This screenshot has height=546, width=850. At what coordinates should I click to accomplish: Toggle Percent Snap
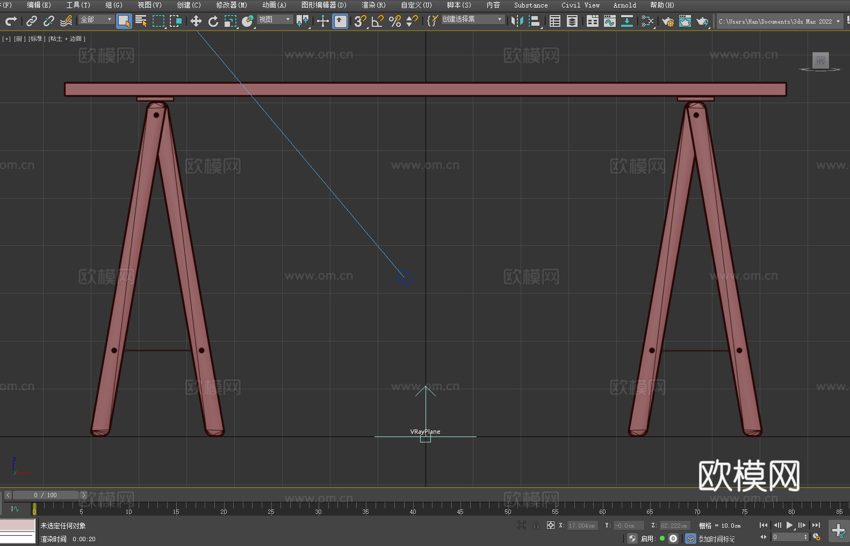point(395,21)
